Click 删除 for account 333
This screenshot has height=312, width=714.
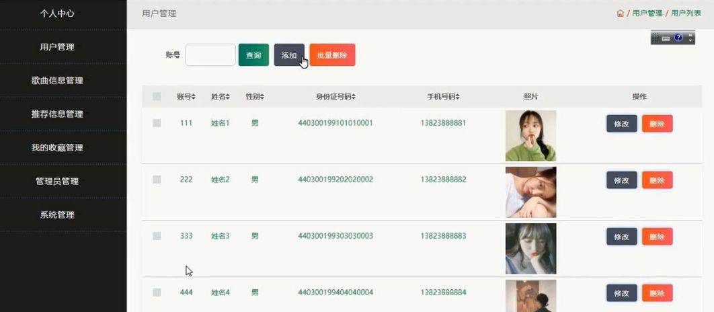click(657, 237)
